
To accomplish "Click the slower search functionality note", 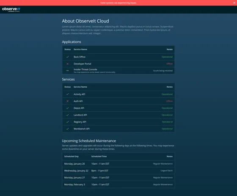I will pyautogui.click(x=94, y=72).
